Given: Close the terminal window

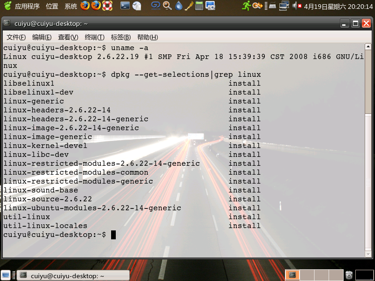Looking at the screenshot, I should point(367,23).
